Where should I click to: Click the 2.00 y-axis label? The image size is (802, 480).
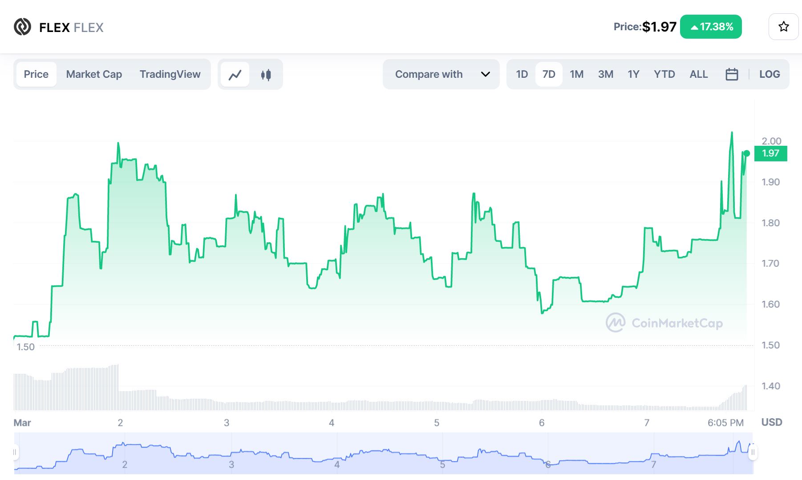click(x=771, y=141)
